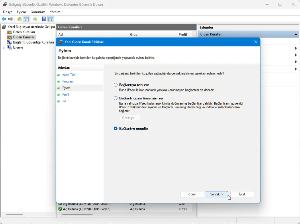Open the Görünüm menu
The width and height of the screenshot is (300, 224).
click(x=38, y=12)
